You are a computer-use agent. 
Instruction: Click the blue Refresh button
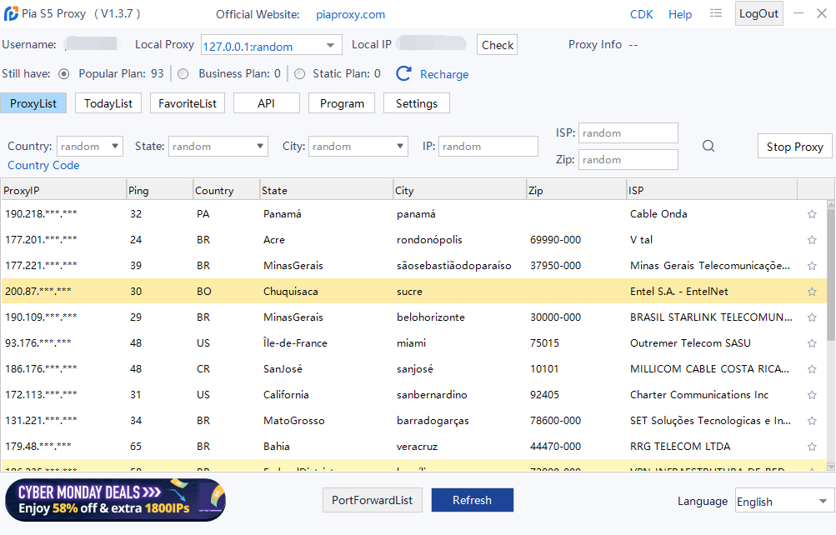coord(472,500)
